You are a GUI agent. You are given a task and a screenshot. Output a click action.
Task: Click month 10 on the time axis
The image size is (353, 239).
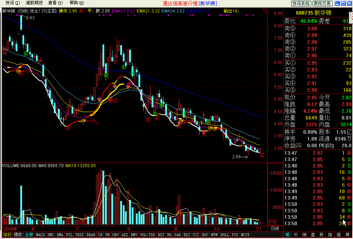click(217, 229)
